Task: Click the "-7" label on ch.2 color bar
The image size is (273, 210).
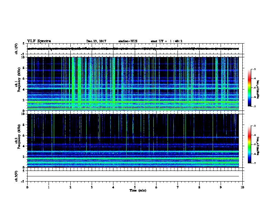Action: click(254, 163)
